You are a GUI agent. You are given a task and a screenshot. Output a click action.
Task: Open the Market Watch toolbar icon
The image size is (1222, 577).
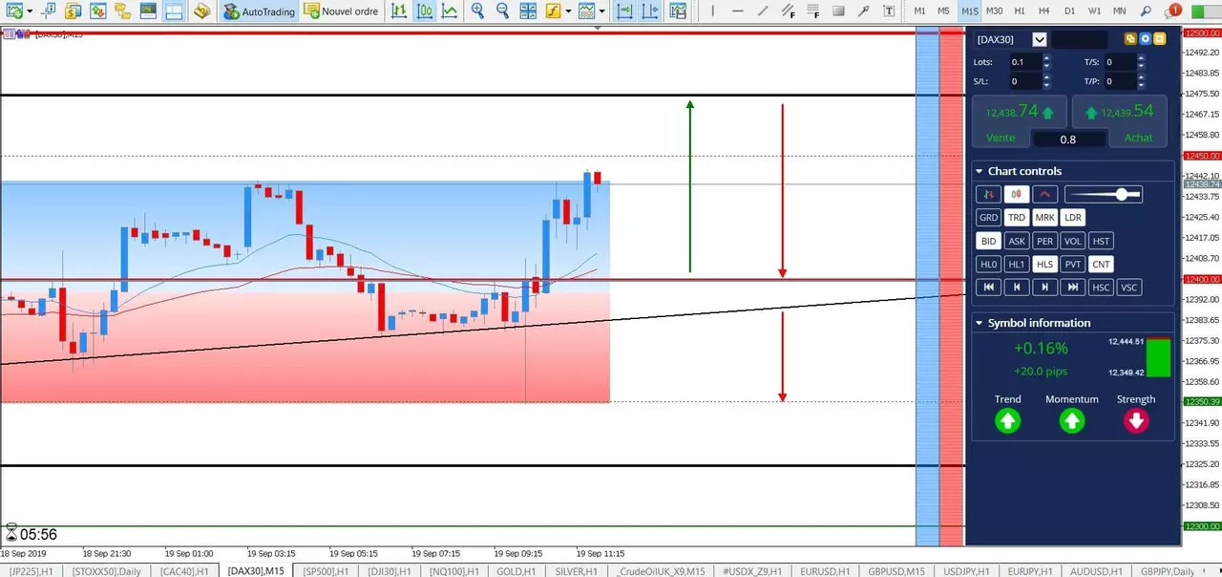click(97, 11)
